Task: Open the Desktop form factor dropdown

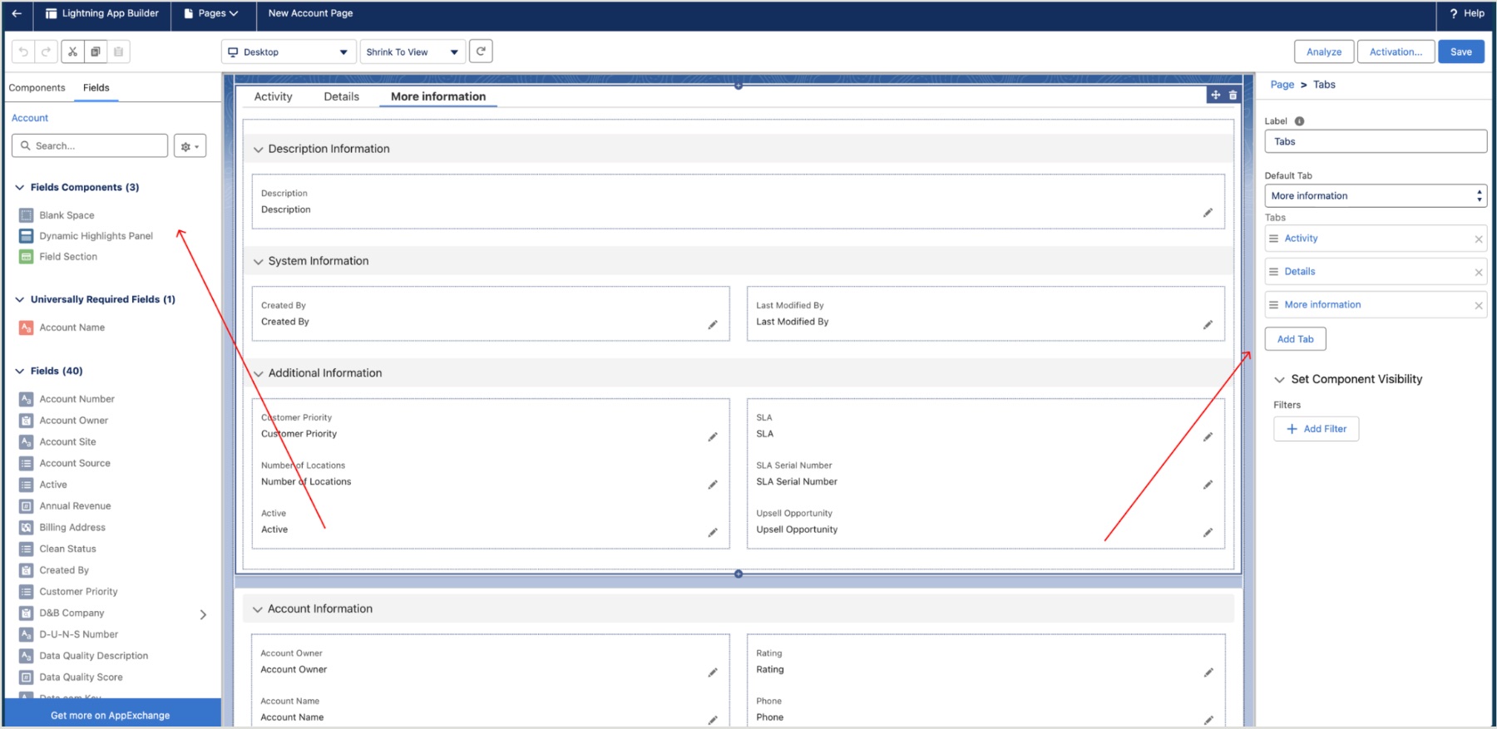Action: 289,52
